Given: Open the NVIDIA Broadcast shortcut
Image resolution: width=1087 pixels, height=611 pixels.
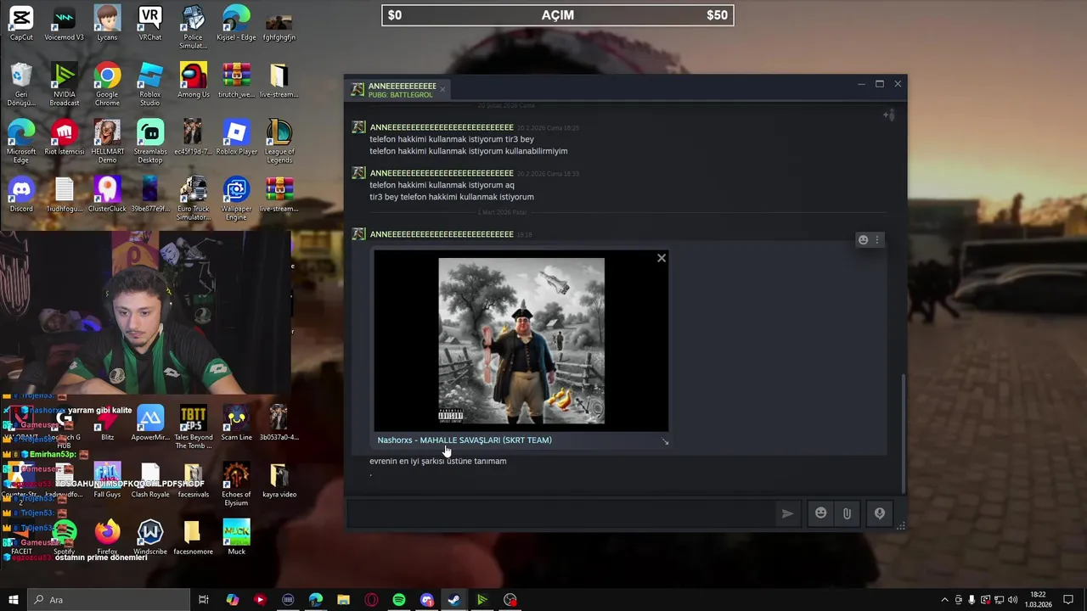Looking at the screenshot, I should [x=64, y=85].
